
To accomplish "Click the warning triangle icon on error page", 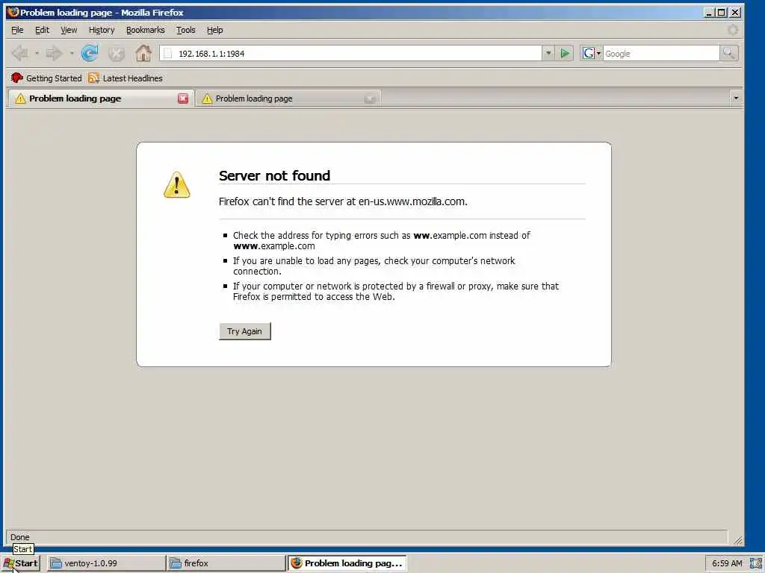I will click(176, 185).
